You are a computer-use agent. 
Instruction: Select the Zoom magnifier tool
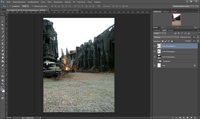click(3, 84)
